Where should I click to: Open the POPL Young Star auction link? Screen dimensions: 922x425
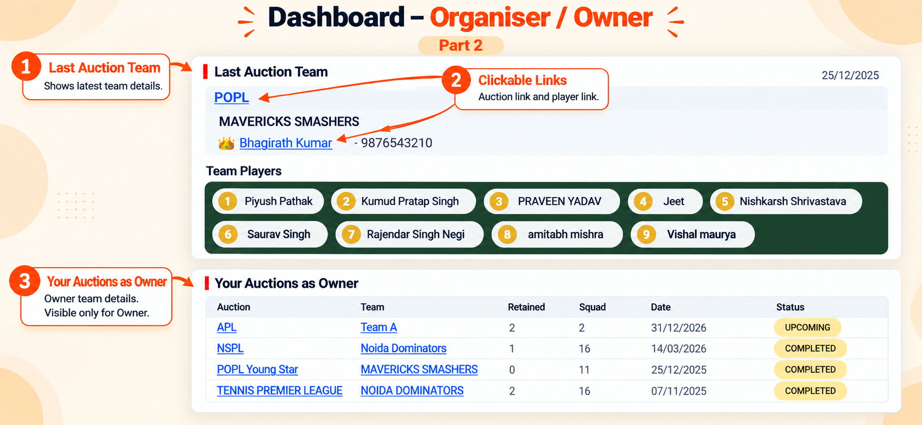click(x=257, y=370)
